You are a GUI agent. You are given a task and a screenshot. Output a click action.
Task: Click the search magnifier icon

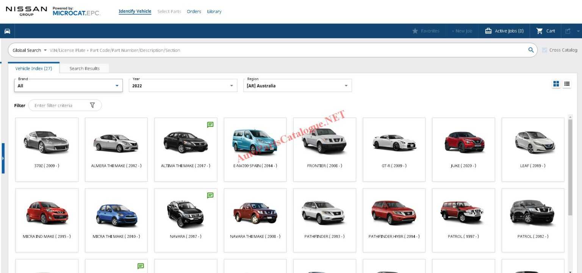pyautogui.click(x=531, y=50)
